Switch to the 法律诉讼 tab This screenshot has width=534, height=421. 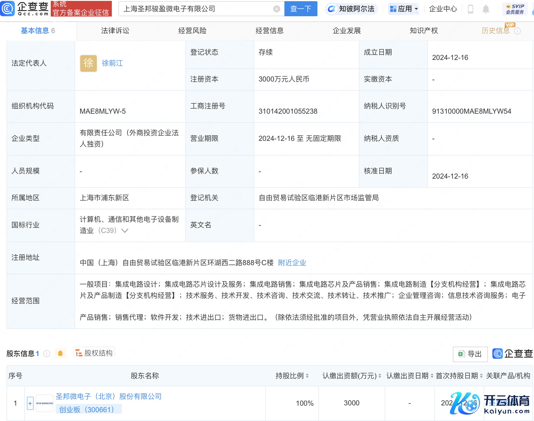click(x=115, y=31)
